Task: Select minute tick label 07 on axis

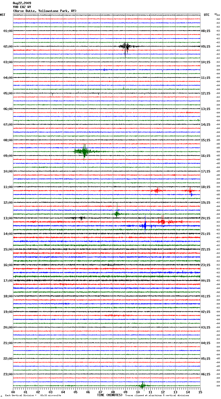Action: tap(101, 392)
